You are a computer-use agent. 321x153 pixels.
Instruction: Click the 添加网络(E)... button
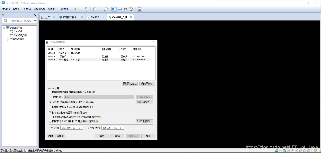click(x=129, y=84)
